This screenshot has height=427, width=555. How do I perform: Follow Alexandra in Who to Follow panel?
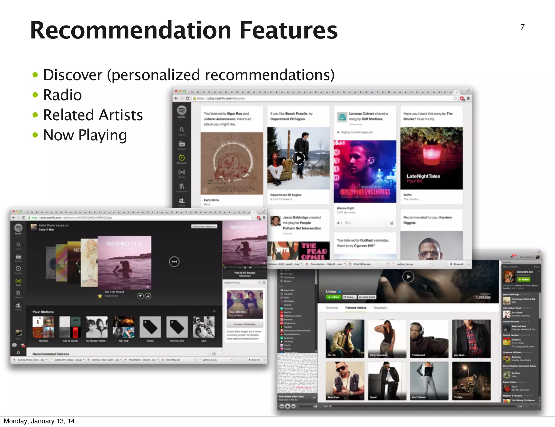tap(524, 279)
